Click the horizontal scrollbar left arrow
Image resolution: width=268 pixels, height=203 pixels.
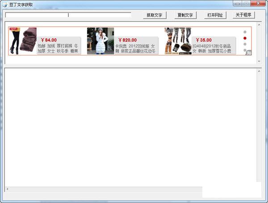click(x=7, y=189)
